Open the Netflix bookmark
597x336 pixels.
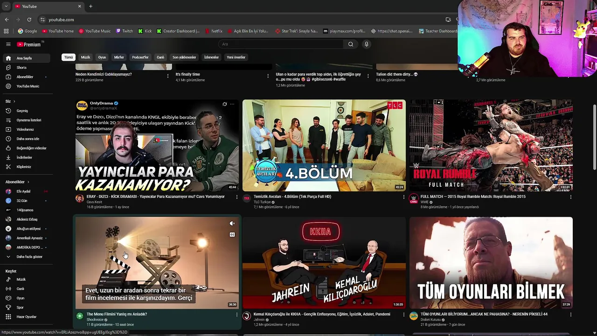pos(214,31)
